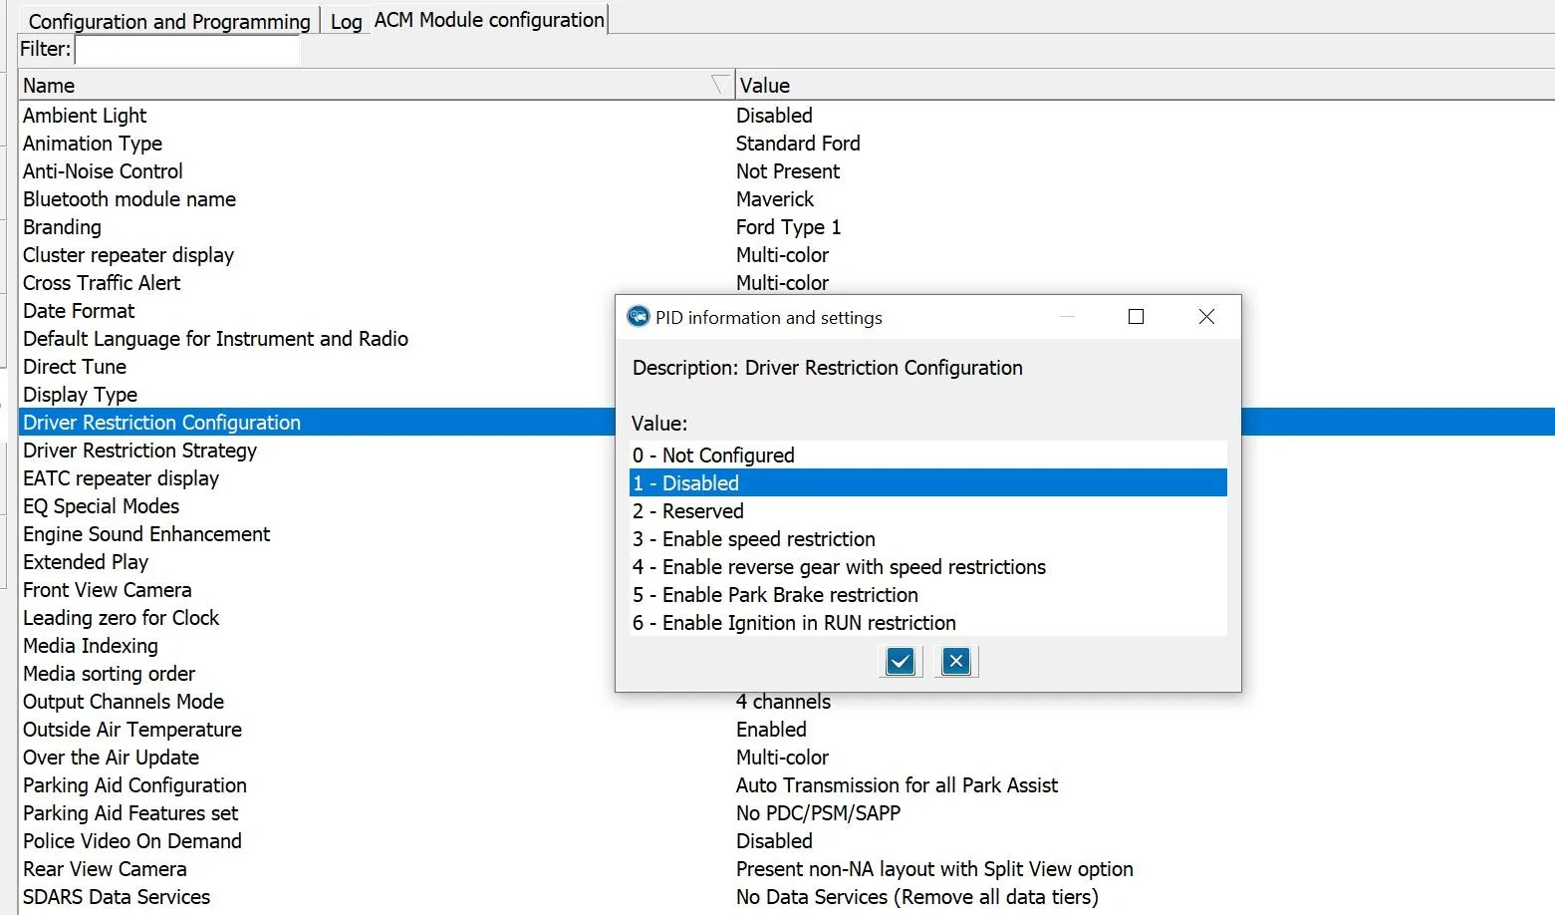The height and width of the screenshot is (915, 1555).
Task: Open the Log tab
Action: [346, 21]
